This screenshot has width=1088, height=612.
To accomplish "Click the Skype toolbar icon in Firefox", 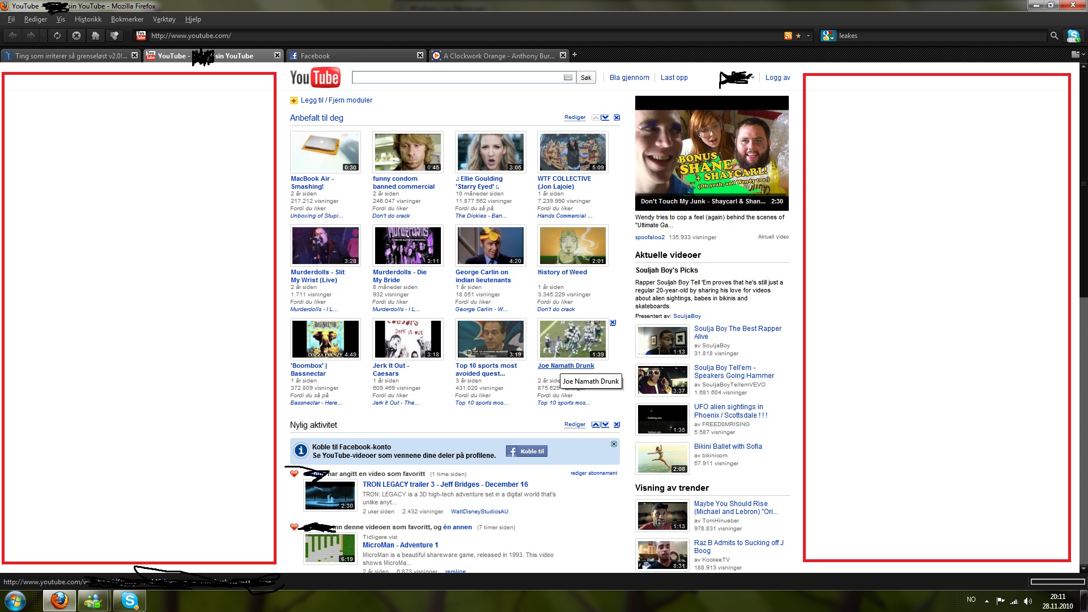I will (1073, 36).
